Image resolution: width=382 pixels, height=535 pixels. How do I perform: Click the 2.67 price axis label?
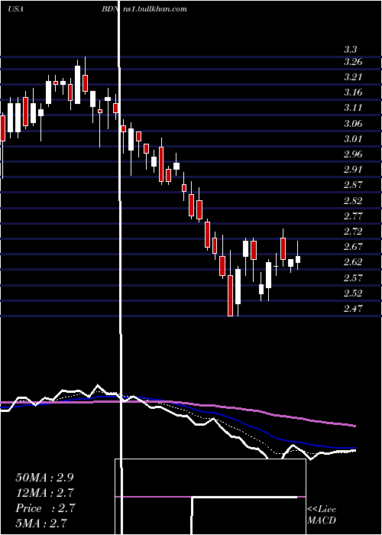point(353,247)
